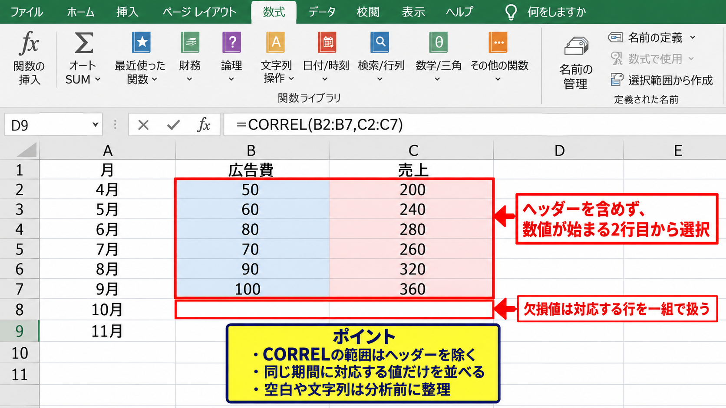Click fx icon beside formula bar
726x408 pixels.
click(x=204, y=125)
